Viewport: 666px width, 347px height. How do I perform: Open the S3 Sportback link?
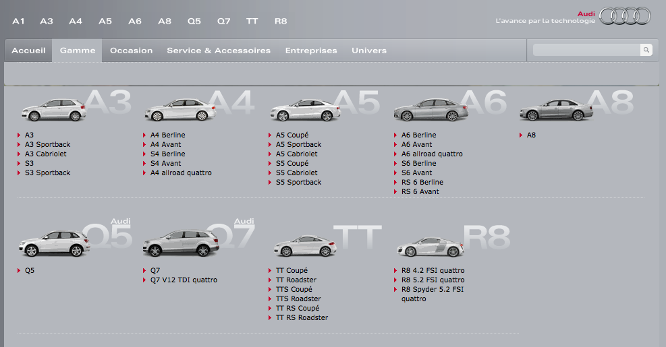click(47, 172)
